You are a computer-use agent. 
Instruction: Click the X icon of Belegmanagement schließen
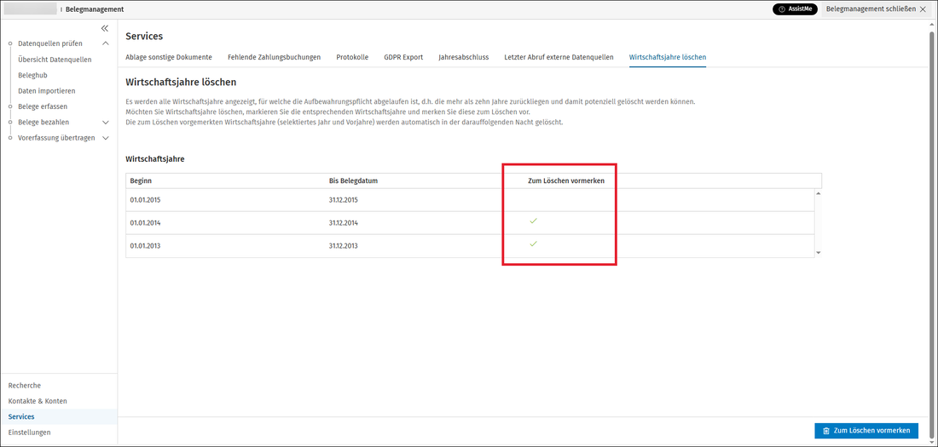pos(922,9)
